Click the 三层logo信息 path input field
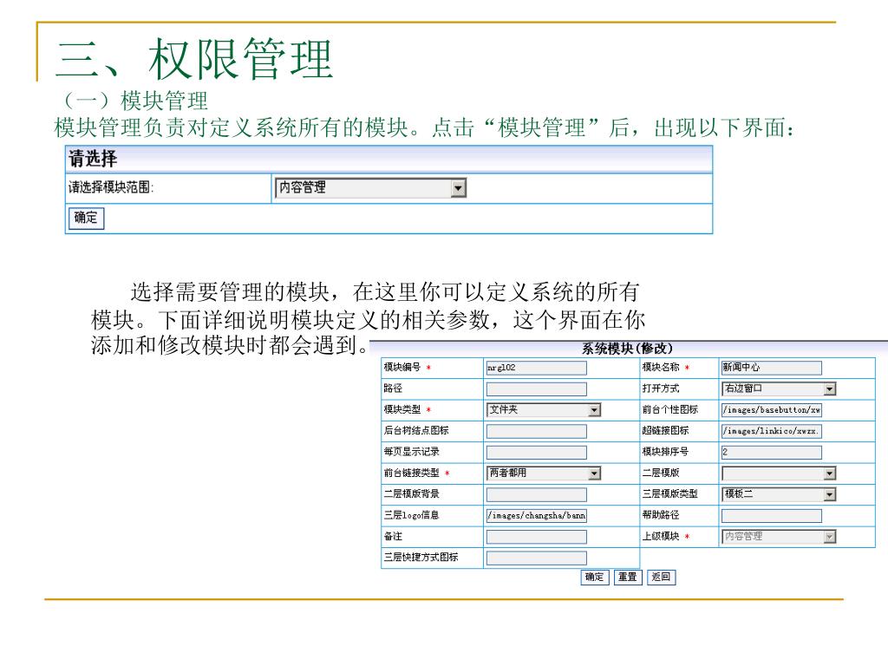This screenshot has height=666, width=888. [536, 515]
